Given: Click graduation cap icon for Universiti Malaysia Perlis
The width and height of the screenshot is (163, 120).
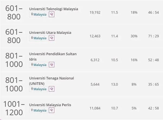Looking at the screenshot, I should click(51, 110).
